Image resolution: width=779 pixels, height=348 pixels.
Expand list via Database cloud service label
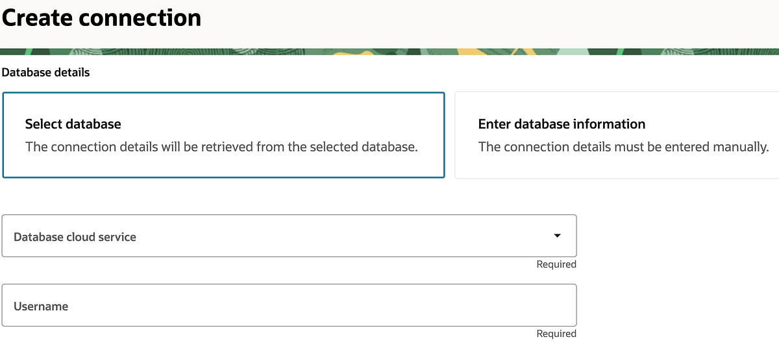75,237
